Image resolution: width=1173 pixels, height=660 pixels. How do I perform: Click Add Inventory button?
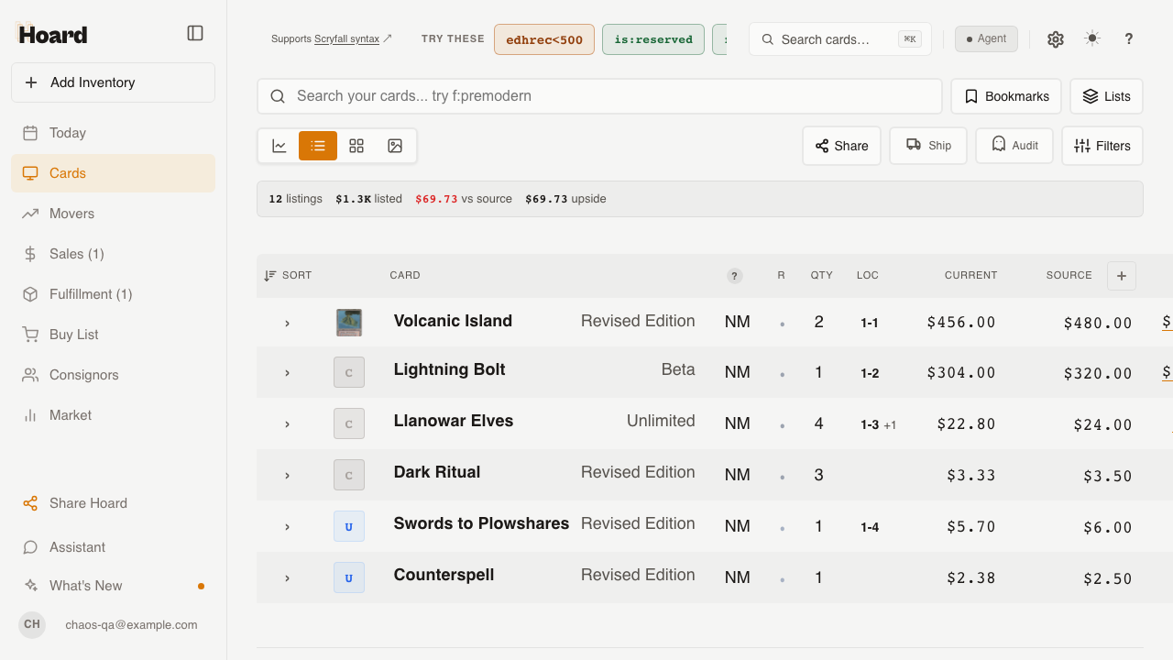pos(113,82)
